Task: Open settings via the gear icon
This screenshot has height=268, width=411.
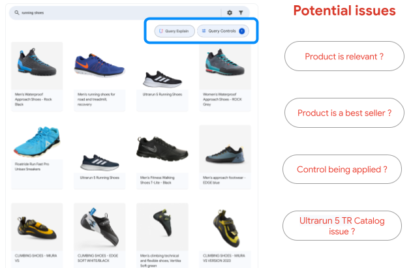Action: click(x=229, y=12)
